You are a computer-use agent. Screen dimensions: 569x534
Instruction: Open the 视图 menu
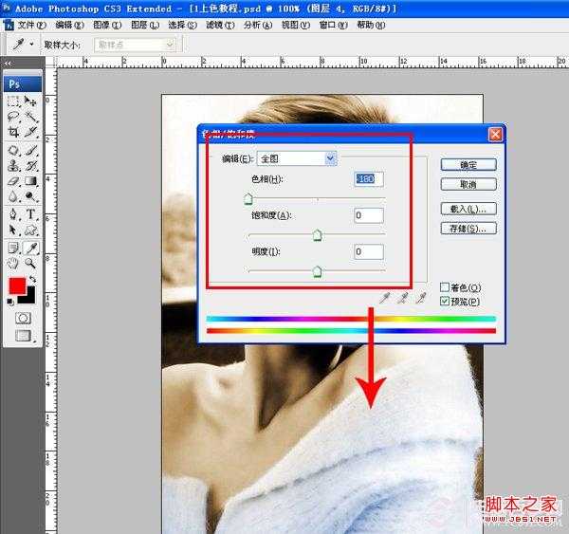[296, 25]
